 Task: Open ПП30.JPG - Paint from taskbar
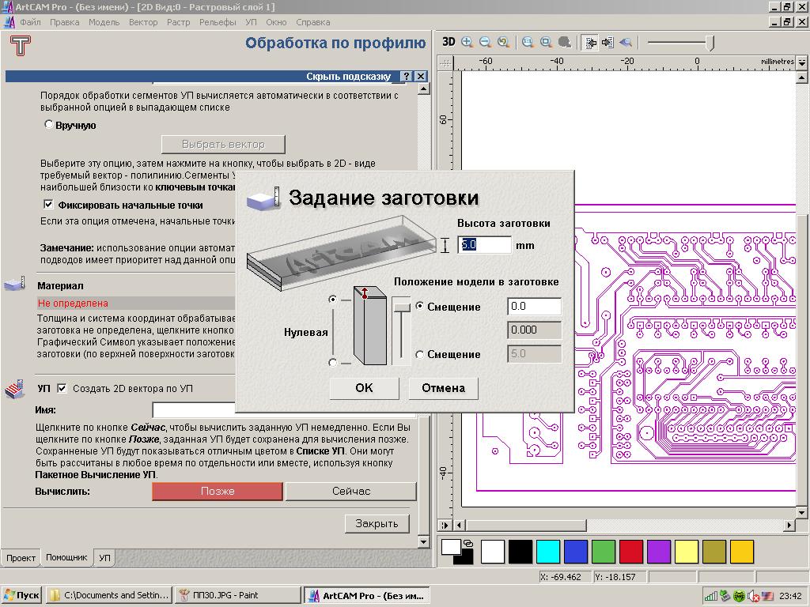237,595
